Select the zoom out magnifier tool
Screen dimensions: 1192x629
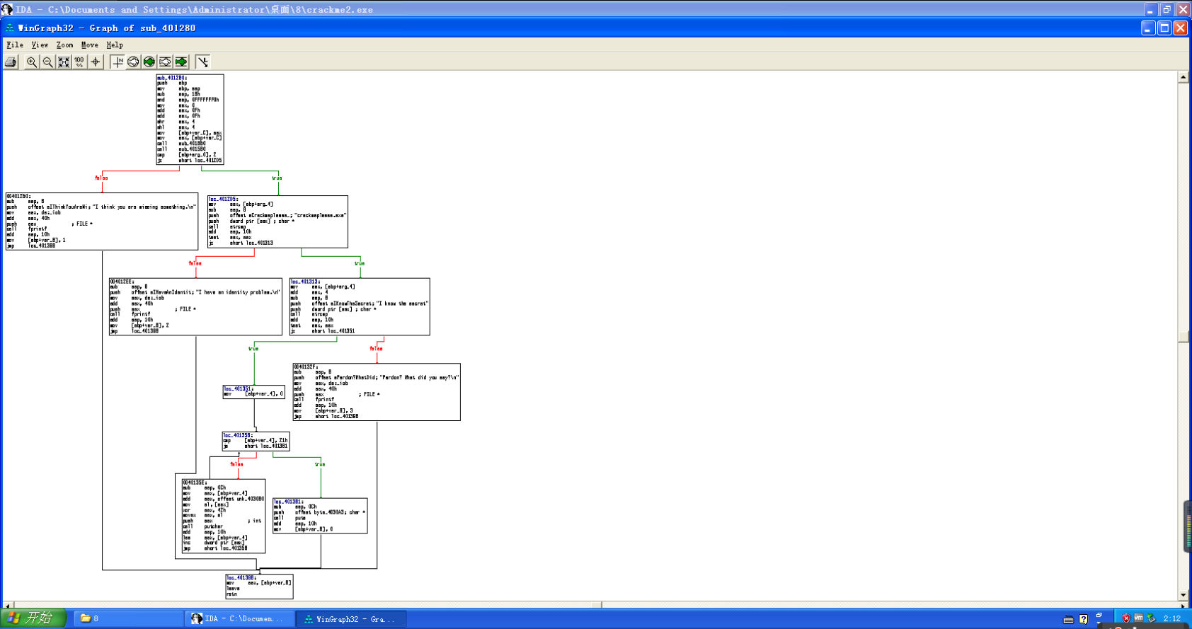47,62
